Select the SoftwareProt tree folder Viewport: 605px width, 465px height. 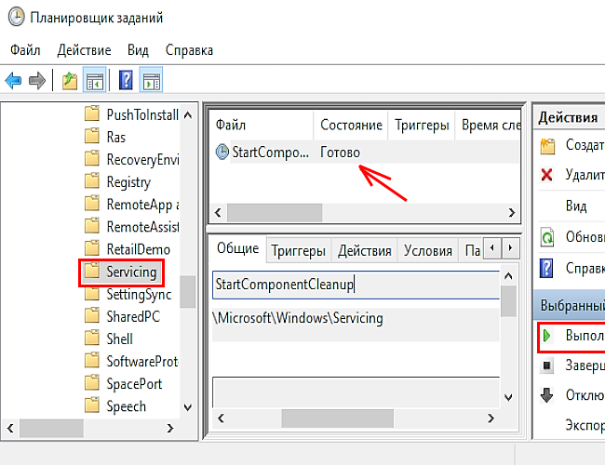pyautogui.click(x=142, y=361)
